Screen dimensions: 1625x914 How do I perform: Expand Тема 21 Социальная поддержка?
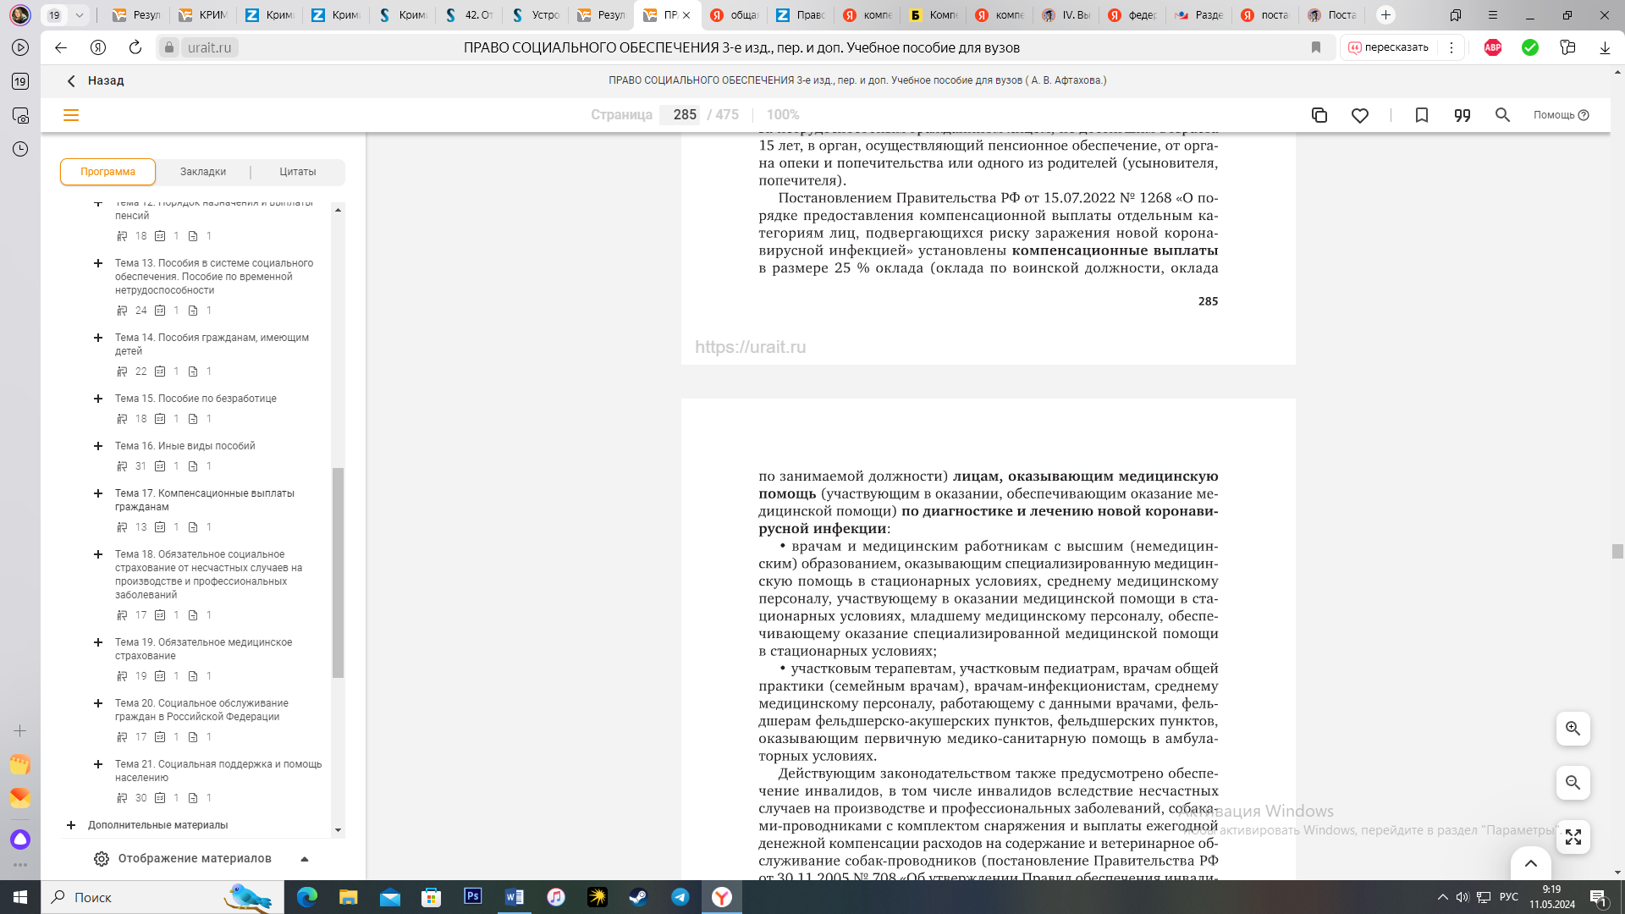[x=98, y=764]
